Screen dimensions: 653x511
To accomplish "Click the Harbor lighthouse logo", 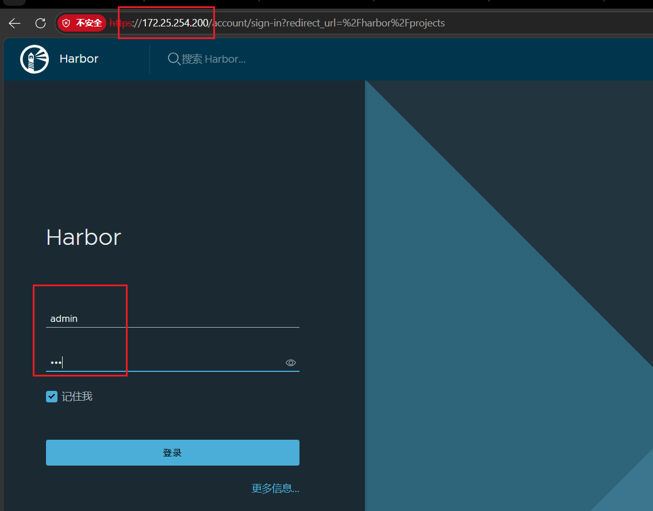I will click(34, 59).
